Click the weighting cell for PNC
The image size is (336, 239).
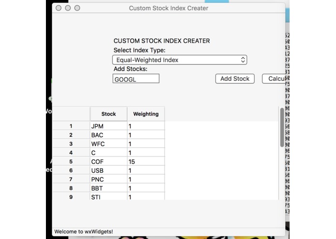(x=146, y=179)
